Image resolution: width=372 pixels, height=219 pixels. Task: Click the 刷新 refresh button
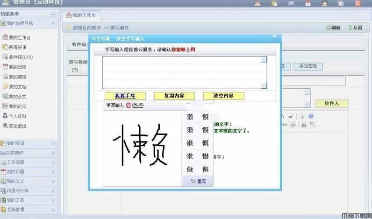[x=333, y=28]
